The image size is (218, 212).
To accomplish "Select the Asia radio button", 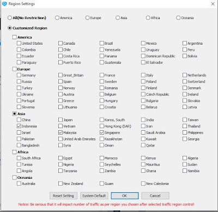I will pos(118,18).
